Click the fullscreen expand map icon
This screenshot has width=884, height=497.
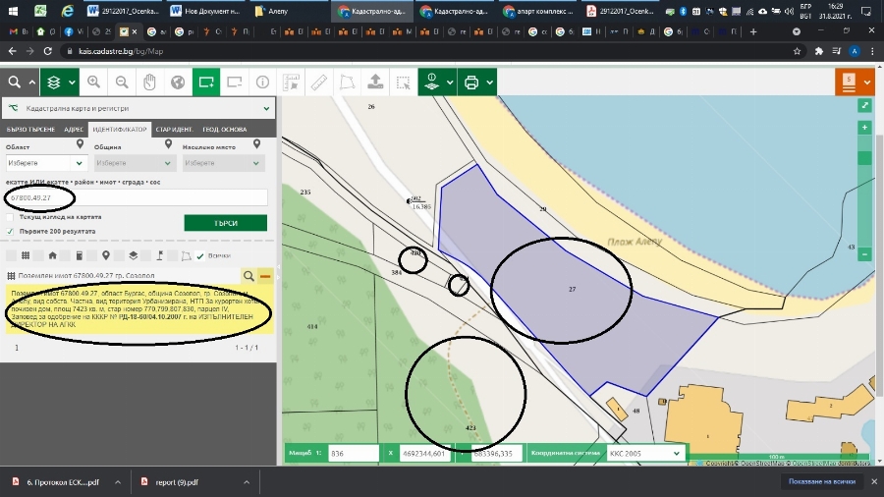[864, 105]
